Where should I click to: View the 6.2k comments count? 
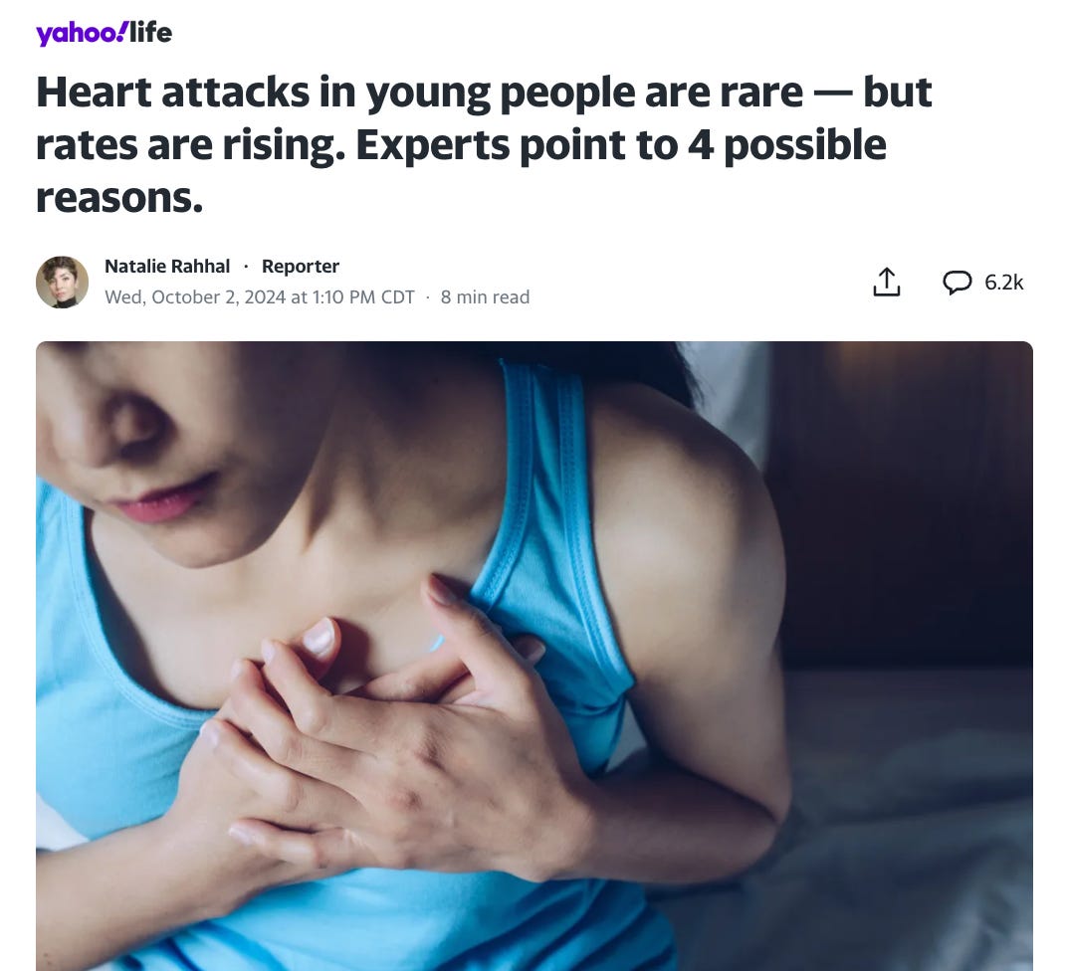(x=1003, y=283)
